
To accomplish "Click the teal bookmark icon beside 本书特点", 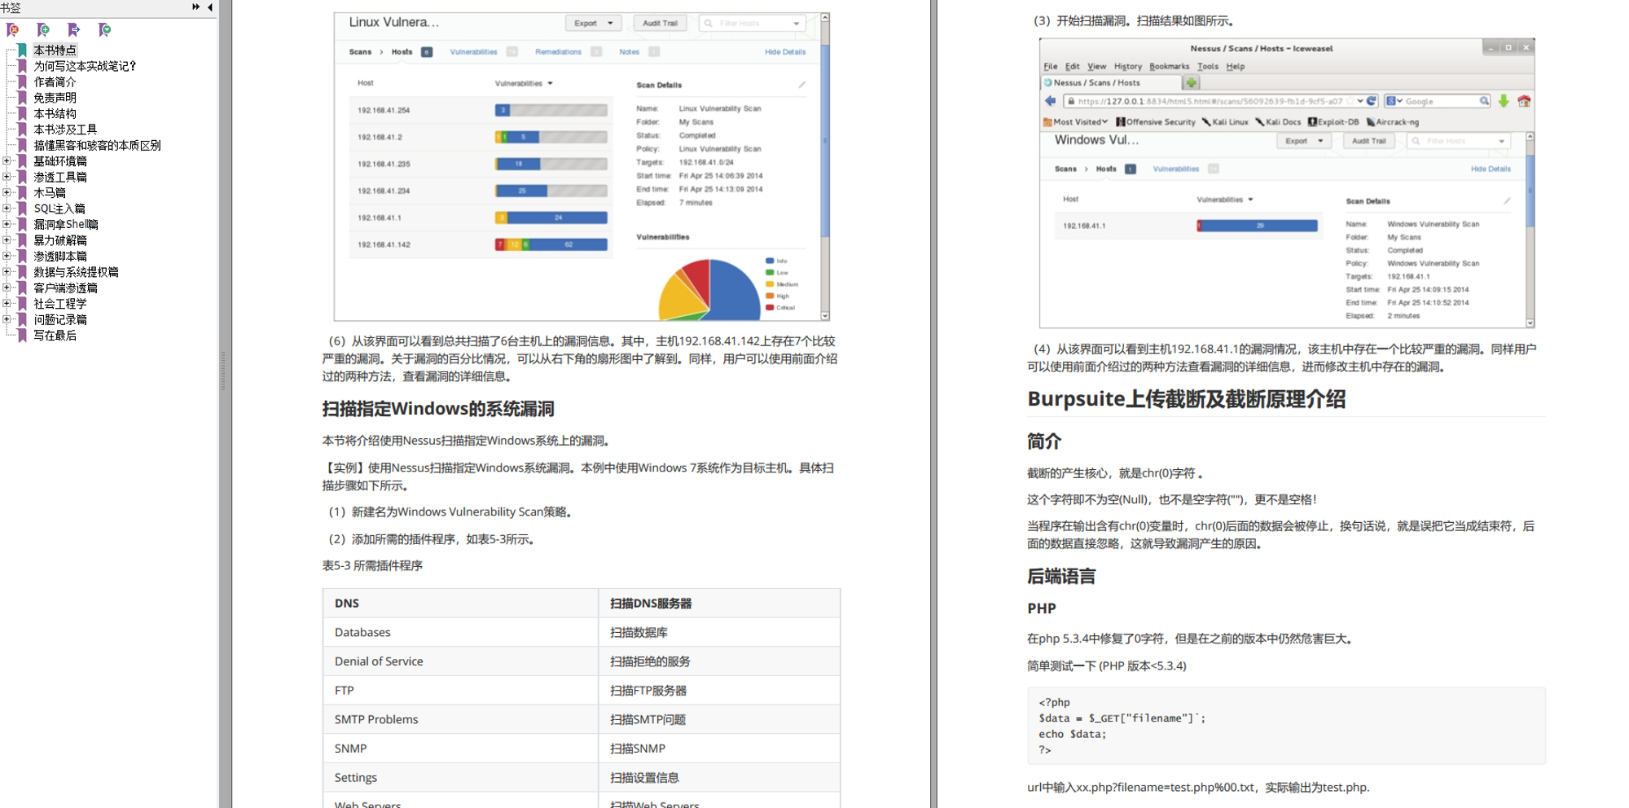I will click(22, 50).
